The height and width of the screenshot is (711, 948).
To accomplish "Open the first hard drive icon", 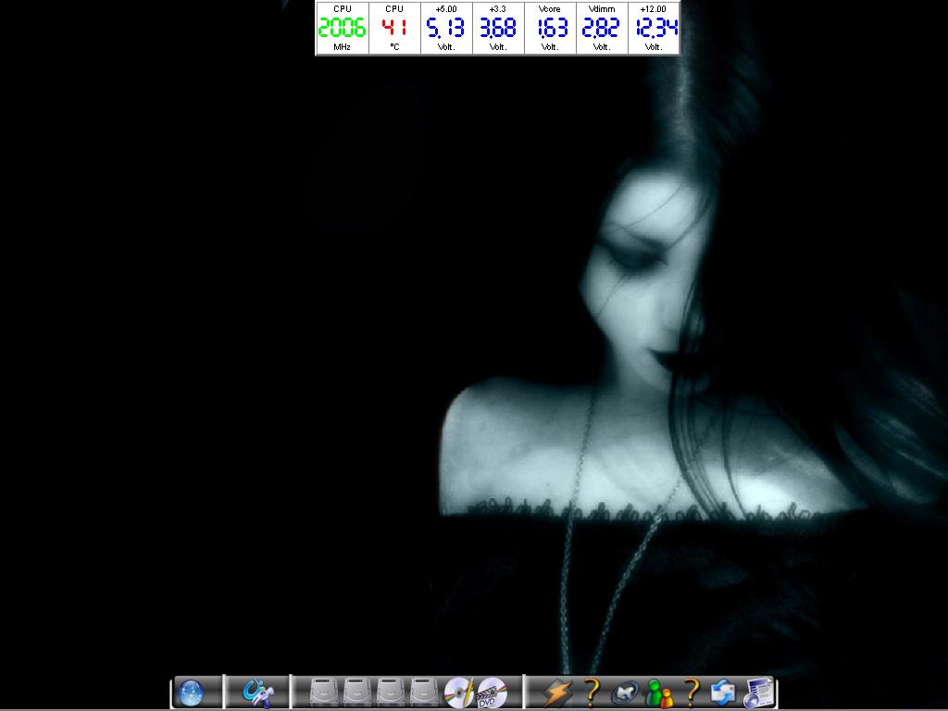I will point(324,692).
